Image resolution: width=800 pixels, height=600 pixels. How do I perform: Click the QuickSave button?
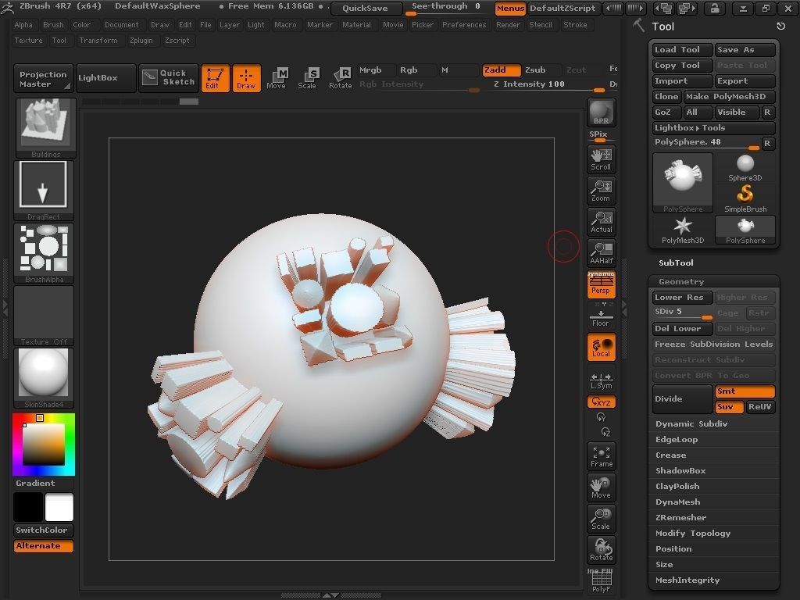pos(365,8)
